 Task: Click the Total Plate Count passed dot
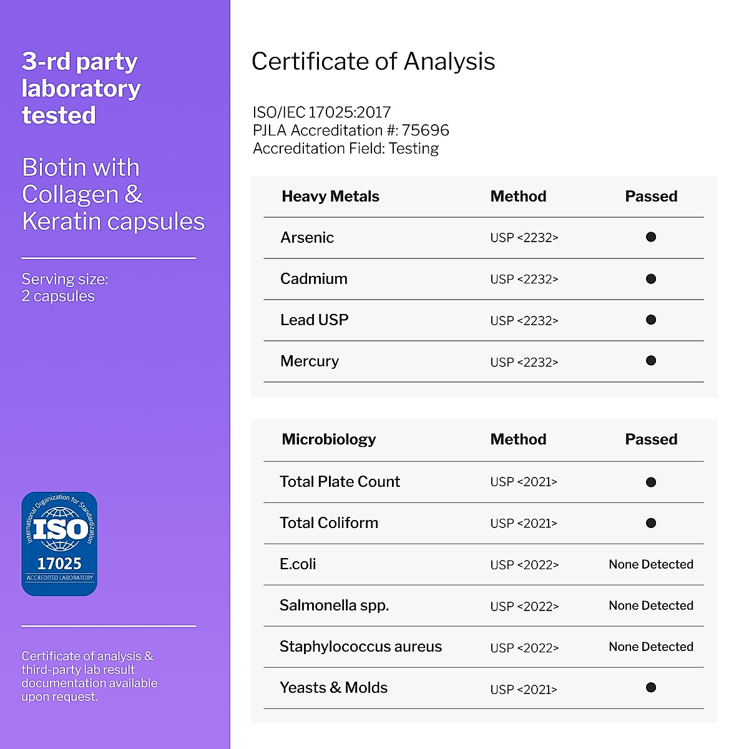(651, 482)
